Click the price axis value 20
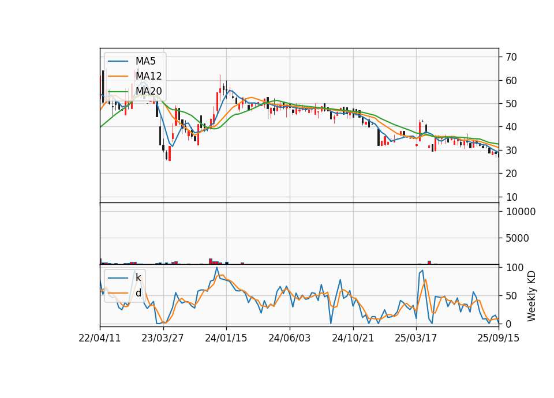554x398 pixels. click(511, 174)
